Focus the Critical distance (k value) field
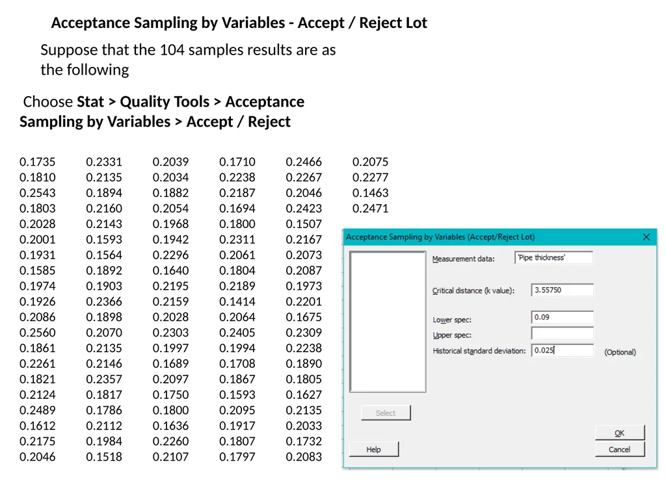The image size is (666, 499). [x=563, y=290]
